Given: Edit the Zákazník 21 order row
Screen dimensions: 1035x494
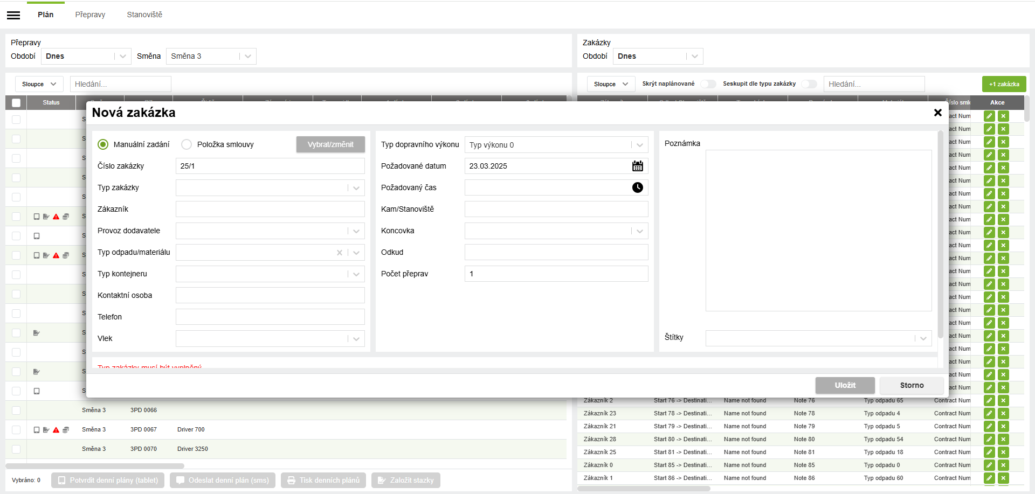Looking at the screenshot, I should (x=989, y=426).
